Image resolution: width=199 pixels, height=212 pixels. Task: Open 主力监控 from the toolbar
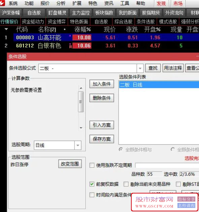[81, 13]
